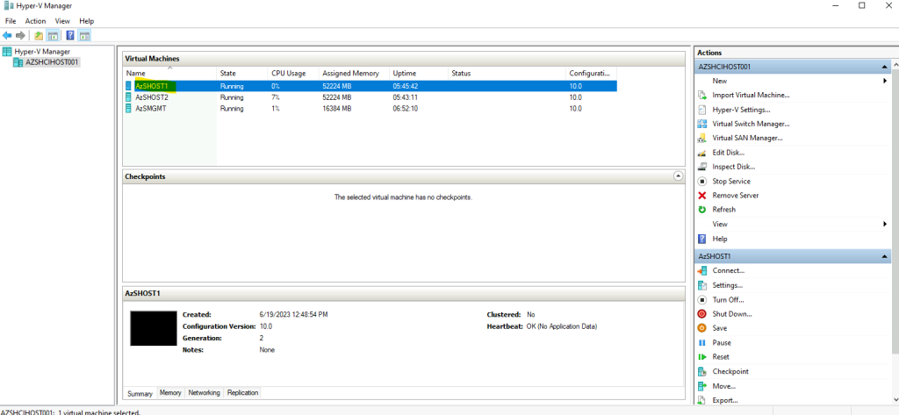
Task: Click the red Shut Down icon
Action: (x=701, y=314)
